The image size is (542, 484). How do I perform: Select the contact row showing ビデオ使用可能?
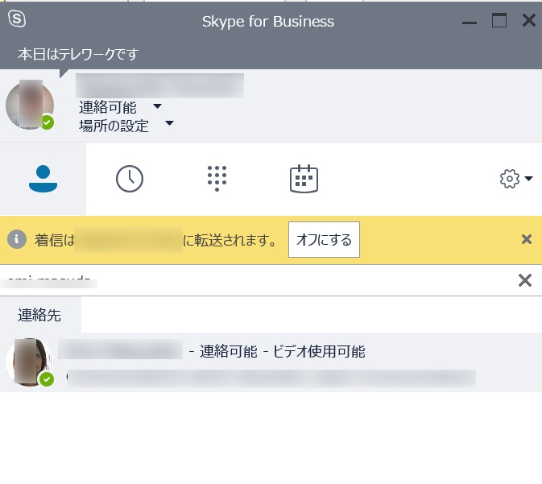pos(271,362)
